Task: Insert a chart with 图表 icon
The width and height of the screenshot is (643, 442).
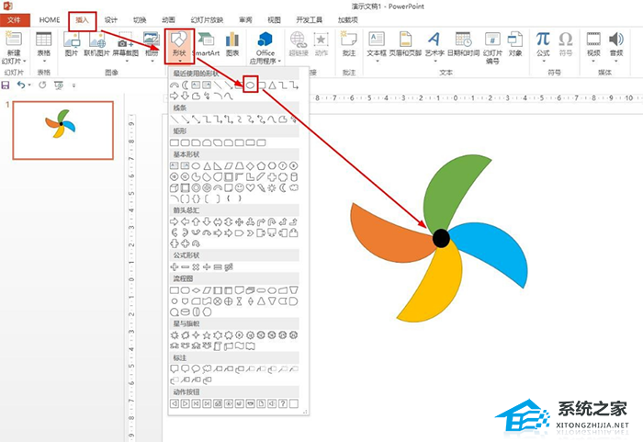Action: click(x=232, y=44)
